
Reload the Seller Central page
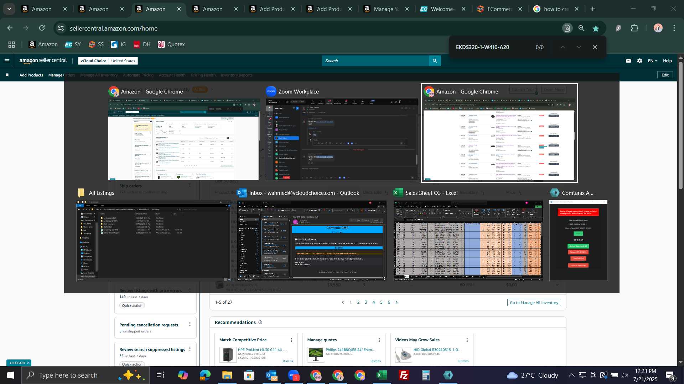(42, 28)
